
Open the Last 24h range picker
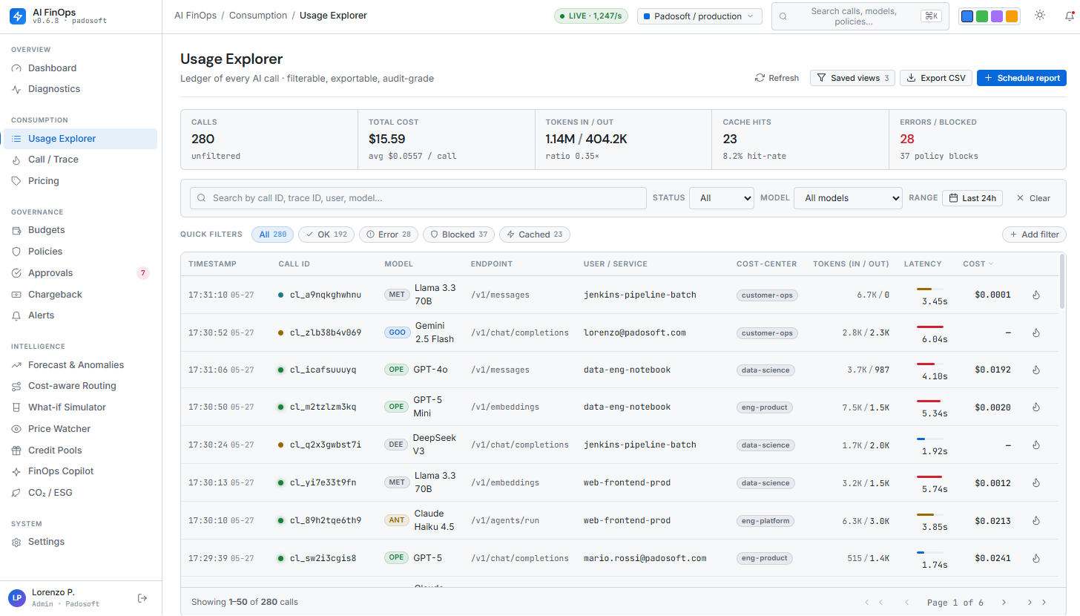tap(972, 198)
